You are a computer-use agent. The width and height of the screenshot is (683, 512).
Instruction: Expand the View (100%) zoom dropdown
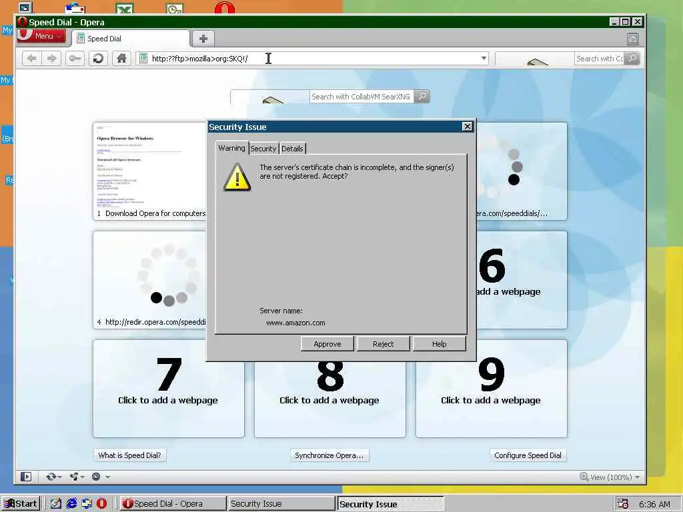tap(638, 477)
